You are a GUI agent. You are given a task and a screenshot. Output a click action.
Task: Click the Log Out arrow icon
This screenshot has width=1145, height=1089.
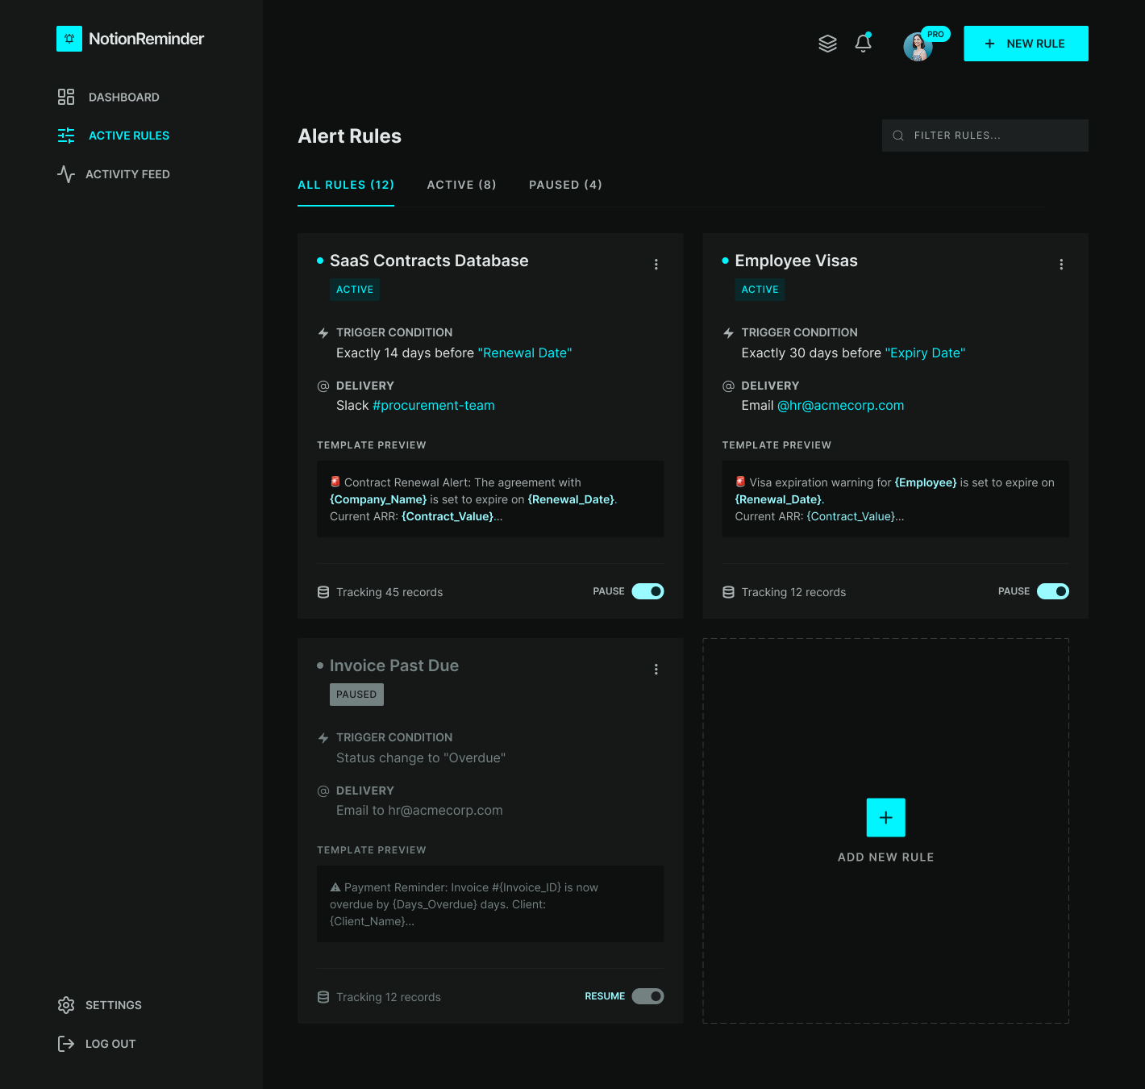[x=66, y=1044]
